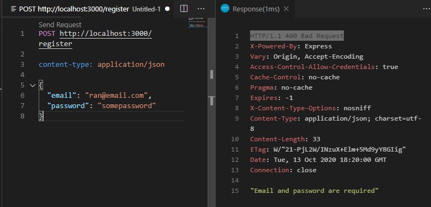Click the "somepassword" value

coord(127,105)
